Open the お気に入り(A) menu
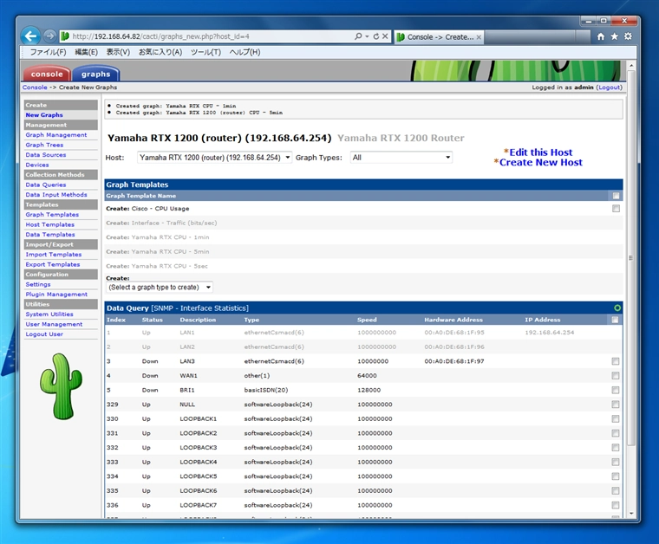 (160, 52)
